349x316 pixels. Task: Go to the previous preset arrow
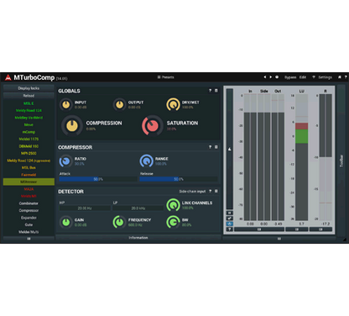[264, 77]
